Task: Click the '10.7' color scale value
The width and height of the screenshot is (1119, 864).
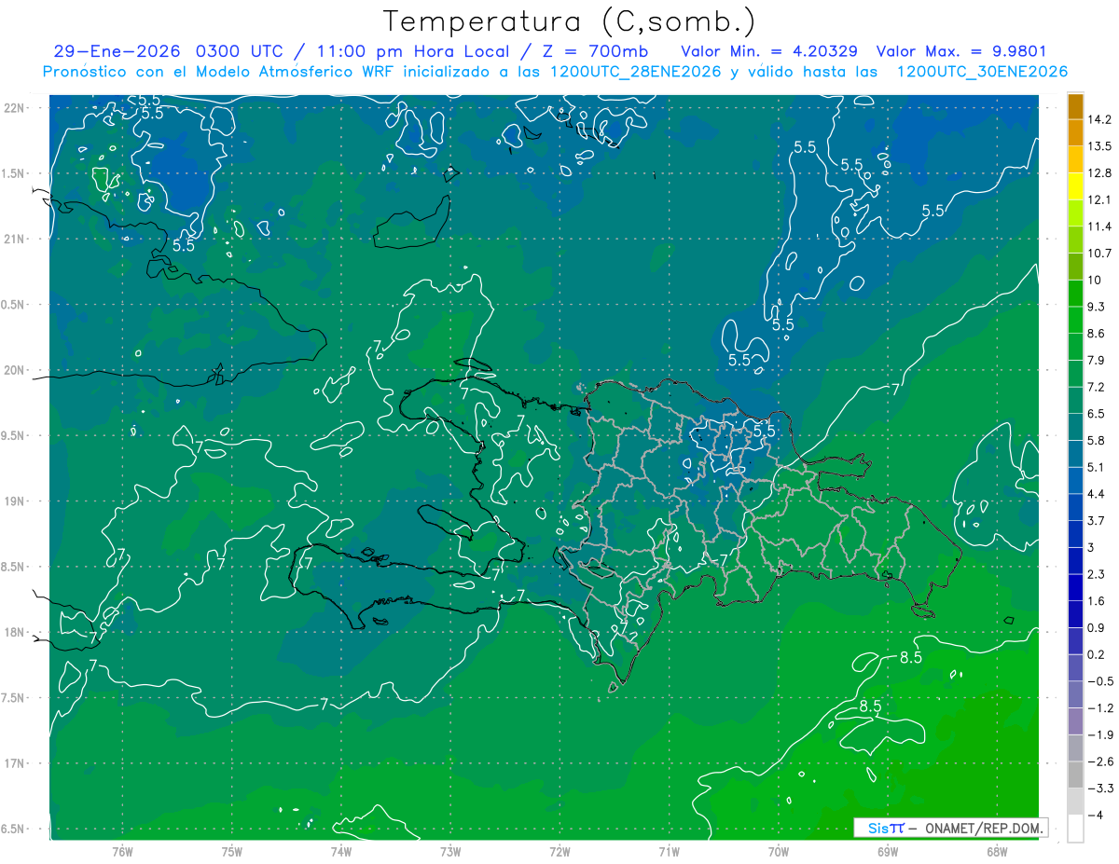Action: click(1099, 254)
